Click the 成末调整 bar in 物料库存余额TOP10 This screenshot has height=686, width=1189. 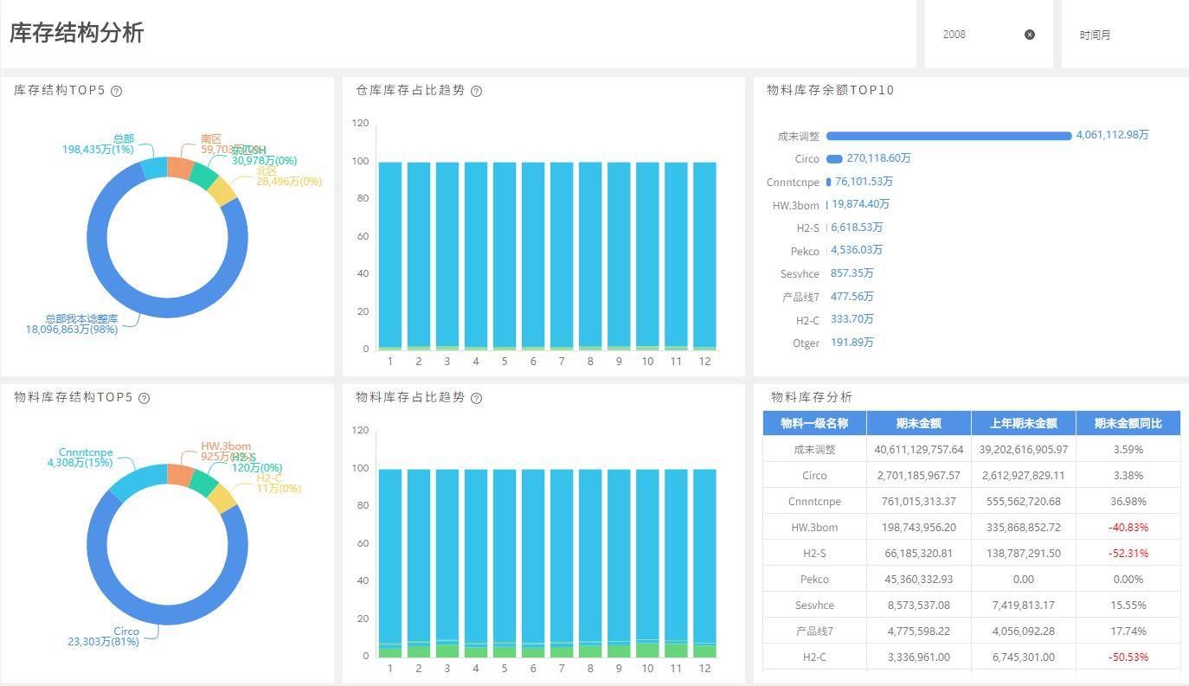[948, 136]
